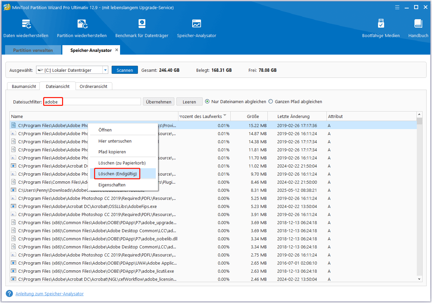Choose Hier untersuchen in context menu
432x303 pixels.
click(123, 141)
